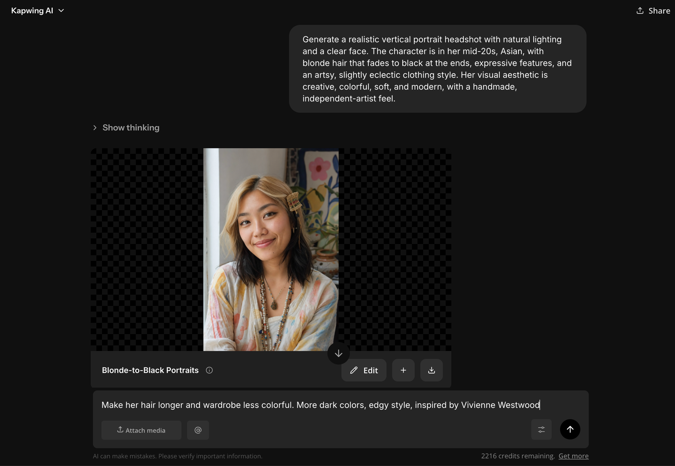Open the Kapwing AI dropdown menu
675x466 pixels.
click(37, 10)
